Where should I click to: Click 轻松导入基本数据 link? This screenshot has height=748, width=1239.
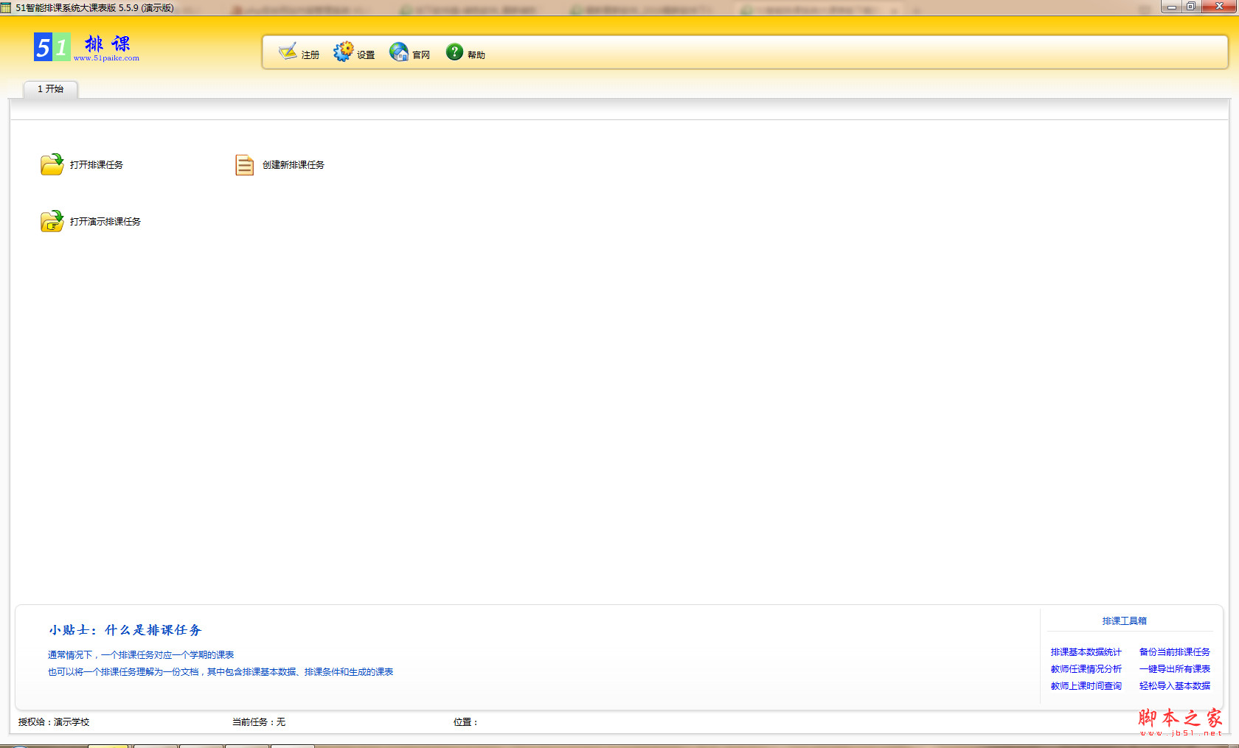coord(1175,686)
